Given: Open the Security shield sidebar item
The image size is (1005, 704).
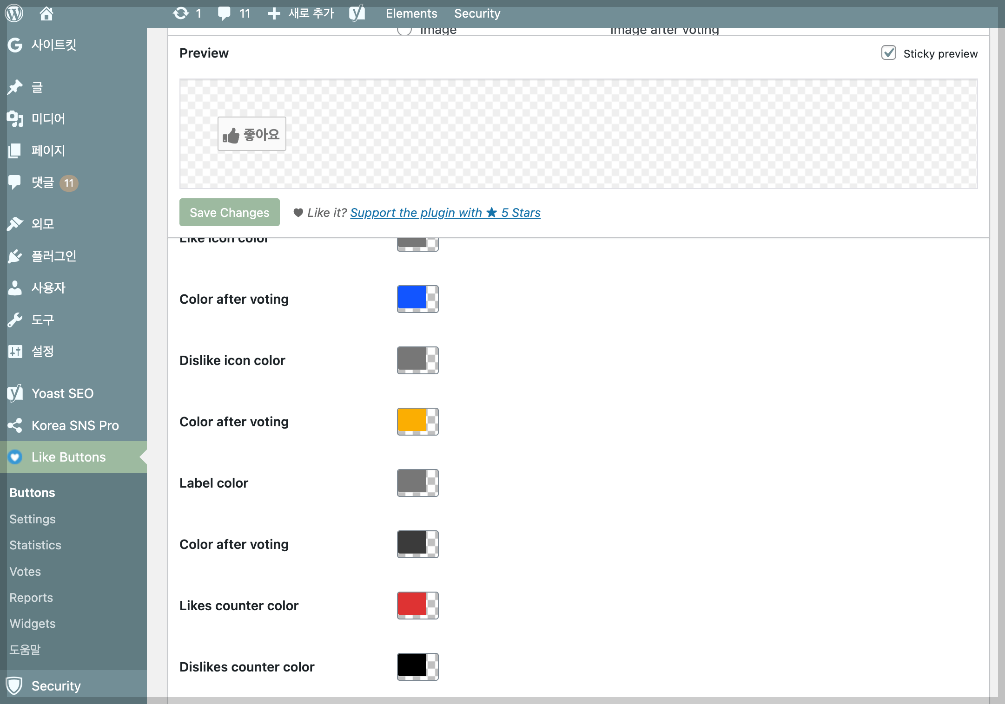Looking at the screenshot, I should tap(56, 686).
